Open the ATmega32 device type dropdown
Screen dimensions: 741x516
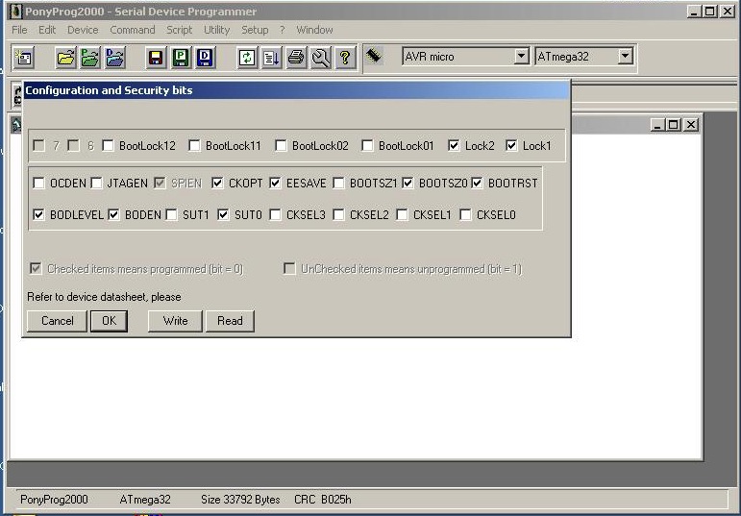pos(625,57)
